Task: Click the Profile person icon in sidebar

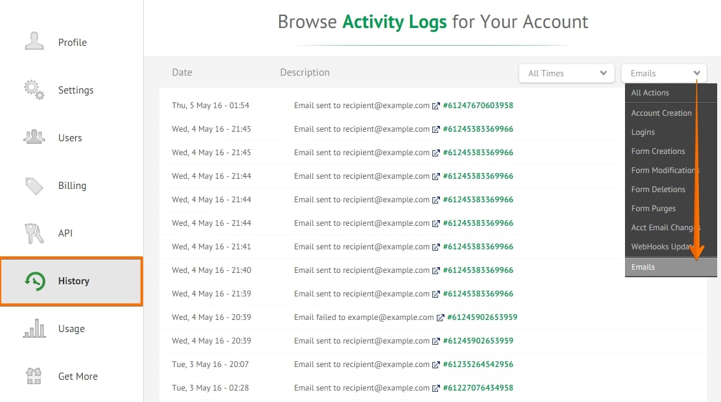Action: [x=34, y=41]
